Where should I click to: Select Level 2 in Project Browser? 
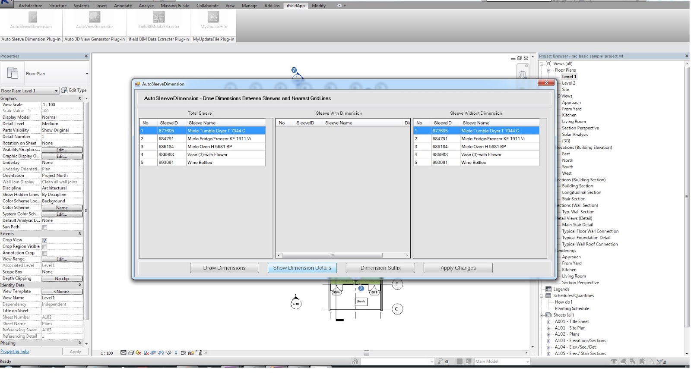tap(568, 83)
